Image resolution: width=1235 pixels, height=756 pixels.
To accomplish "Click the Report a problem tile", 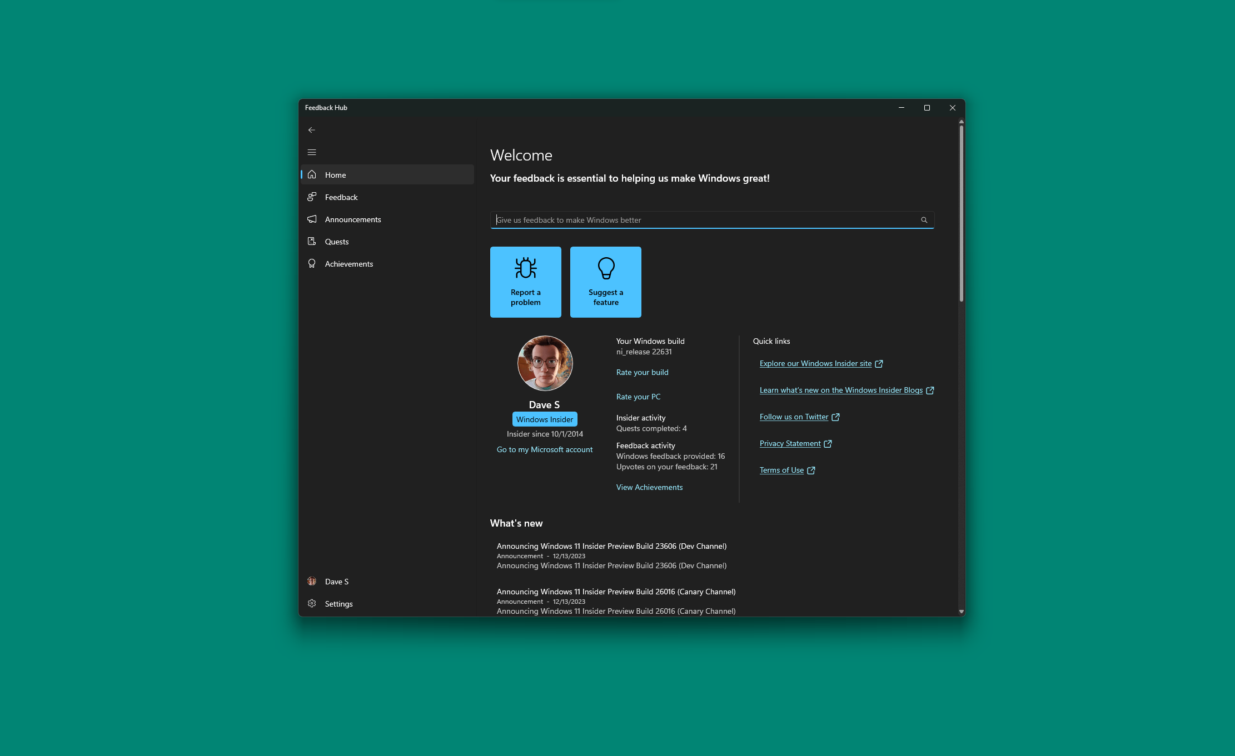I will [x=525, y=282].
